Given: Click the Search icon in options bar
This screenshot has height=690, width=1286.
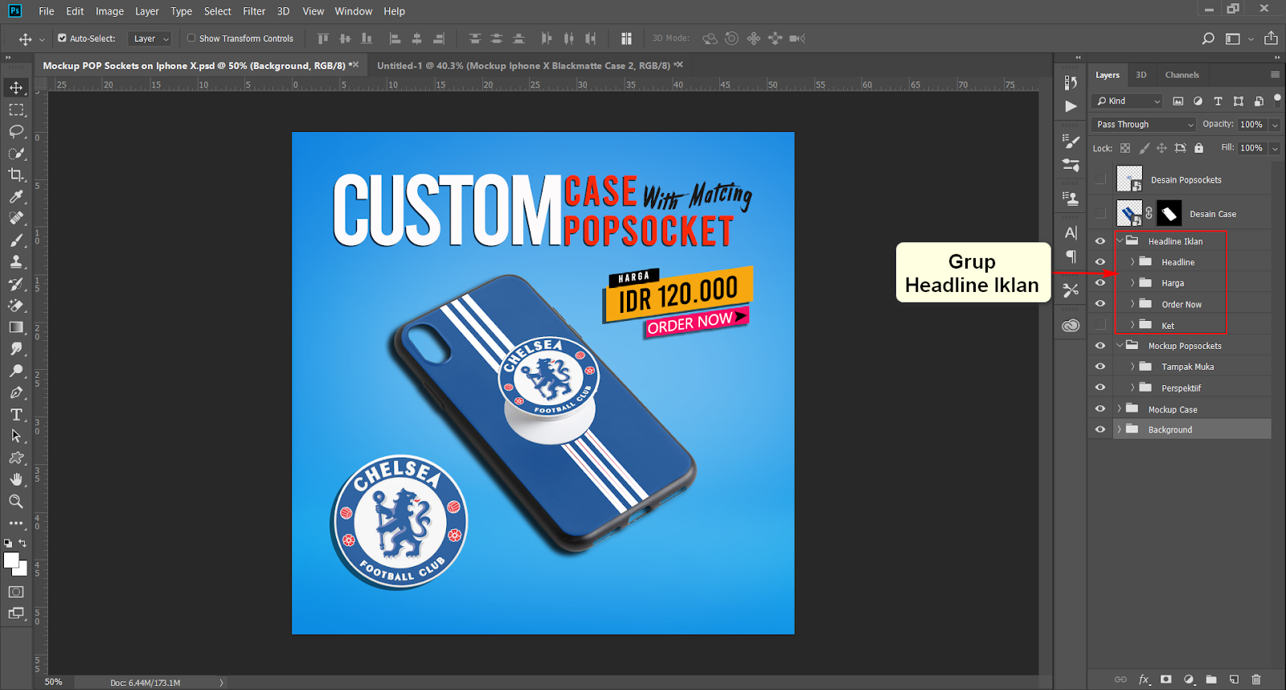Looking at the screenshot, I should pyautogui.click(x=1208, y=39).
